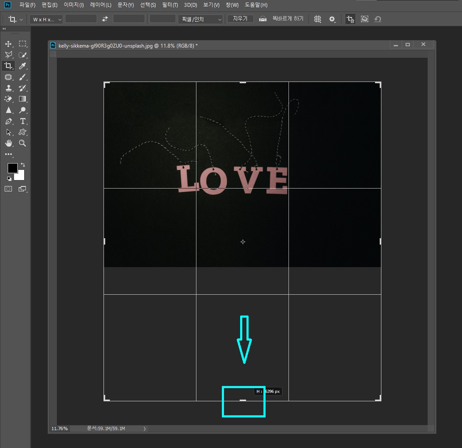Swap foreground and background colors

pos(22,165)
